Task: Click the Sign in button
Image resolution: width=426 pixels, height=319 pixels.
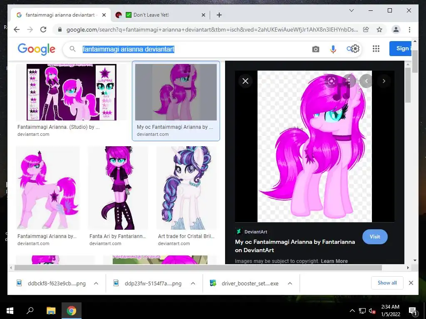Action: pyautogui.click(x=401, y=49)
